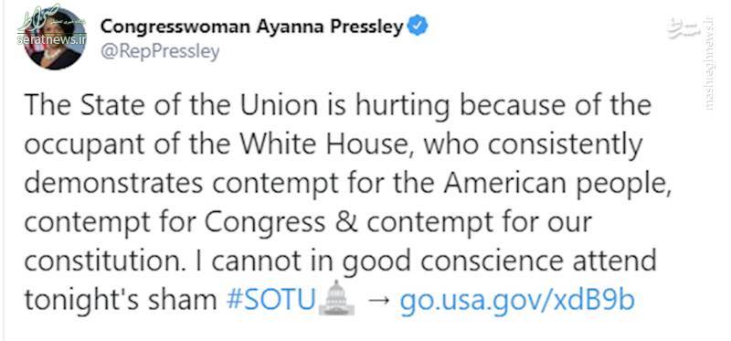The width and height of the screenshot is (731, 341).
Task: Click the blue verified badge
Action: (x=418, y=27)
